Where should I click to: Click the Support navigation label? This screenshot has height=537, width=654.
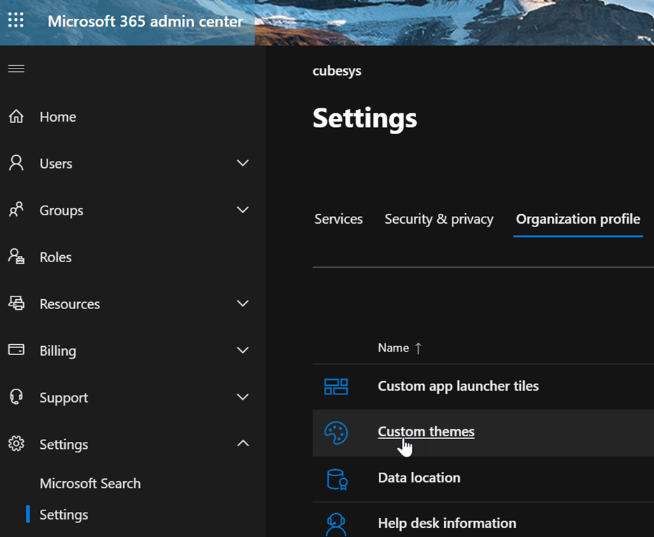pos(64,398)
